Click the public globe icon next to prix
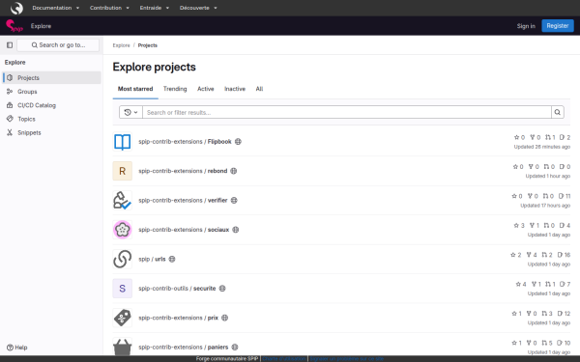580x362 pixels. pyautogui.click(x=225, y=318)
